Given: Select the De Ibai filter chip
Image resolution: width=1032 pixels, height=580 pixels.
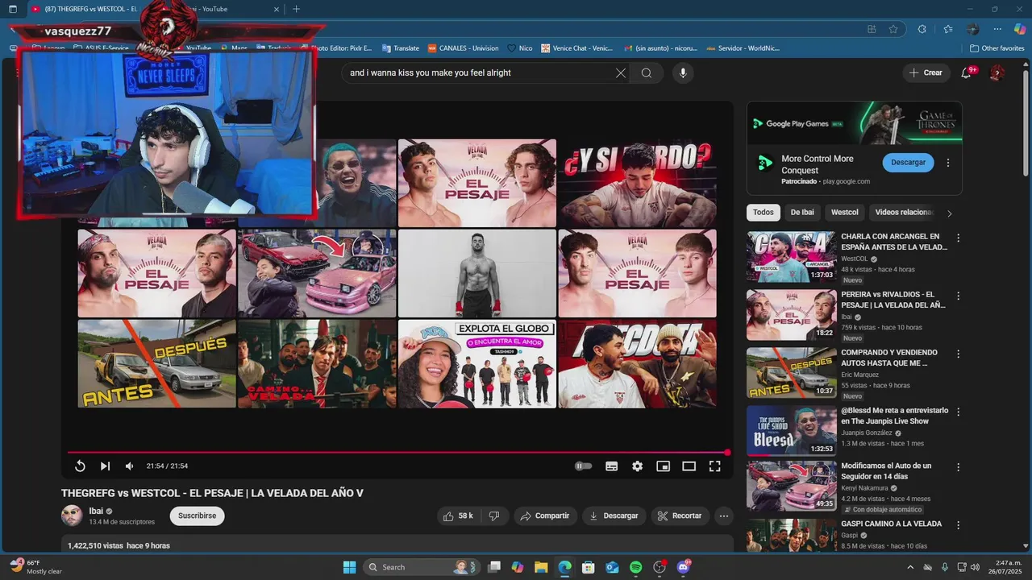Looking at the screenshot, I should tap(802, 213).
